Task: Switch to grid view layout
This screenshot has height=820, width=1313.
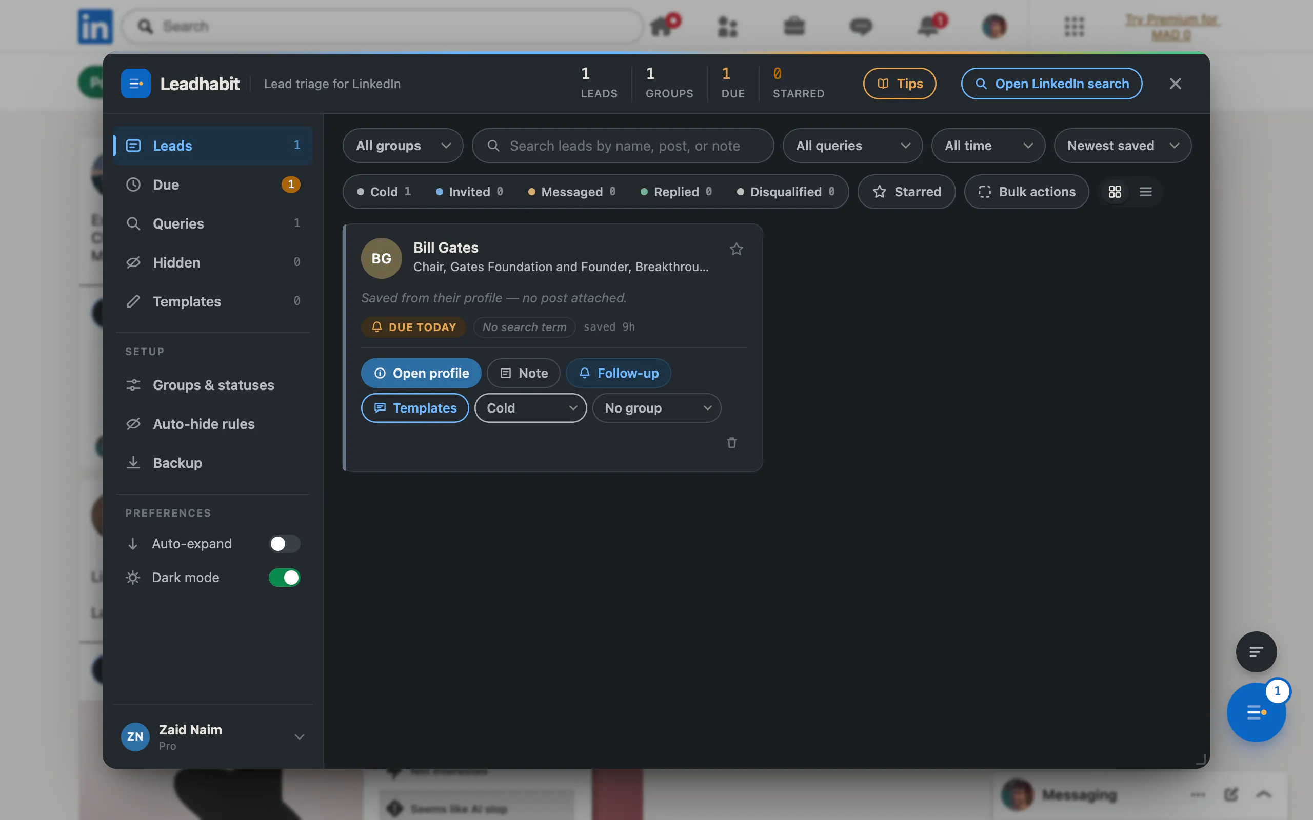Action: [x=1115, y=192]
